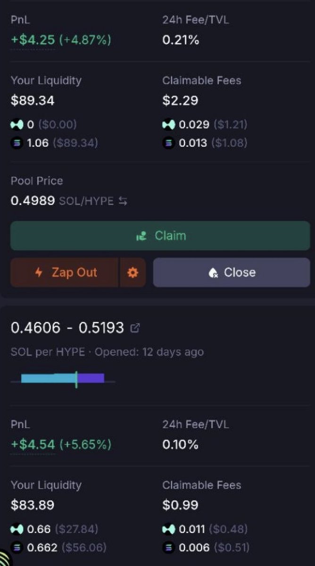Click the +$4.54 PnL value
Viewport: 315px width, 566px height.
33,444
